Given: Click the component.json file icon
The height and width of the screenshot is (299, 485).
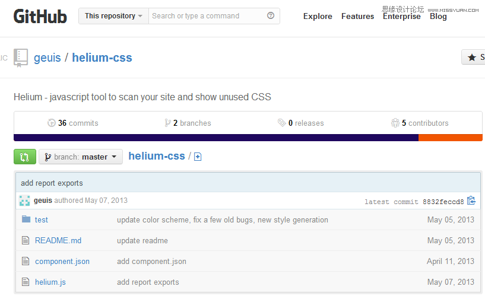Looking at the screenshot, I should (x=26, y=261).
